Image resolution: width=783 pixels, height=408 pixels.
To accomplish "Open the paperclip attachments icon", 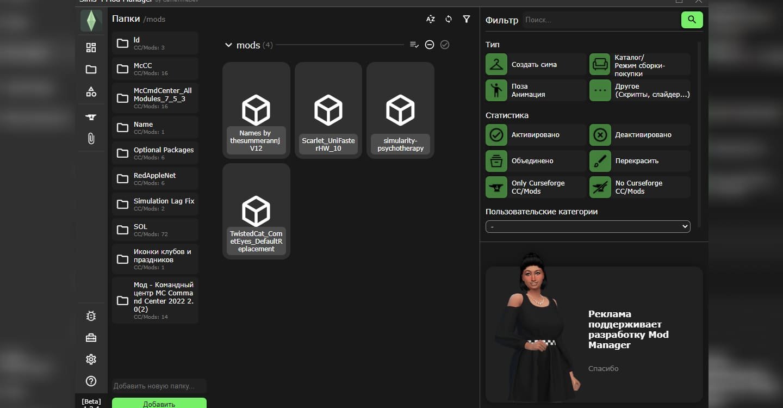I will (91, 139).
